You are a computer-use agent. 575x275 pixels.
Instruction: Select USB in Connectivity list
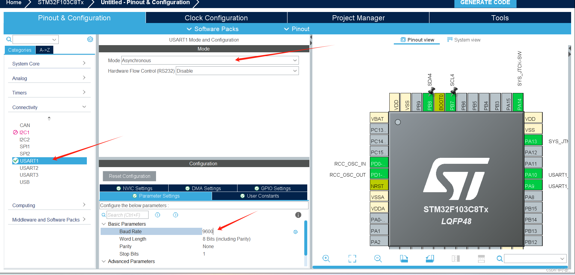[25, 182]
